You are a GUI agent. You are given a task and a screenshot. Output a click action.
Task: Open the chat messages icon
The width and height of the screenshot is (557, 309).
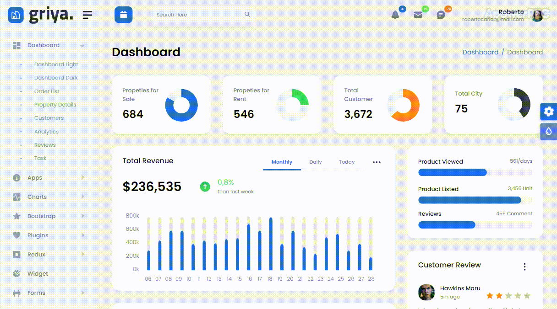click(441, 15)
